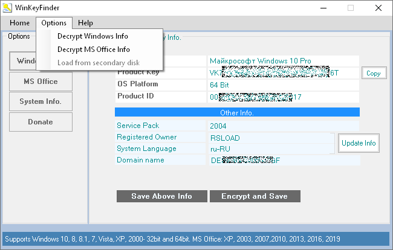This screenshot has width=393, height=250.
Task: Click the Product ID value field
Action: click(x=283, y=97)
